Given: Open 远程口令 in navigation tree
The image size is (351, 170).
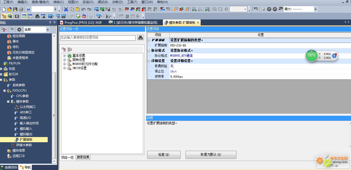Looking at the screenshot, I should pos(19,156).
